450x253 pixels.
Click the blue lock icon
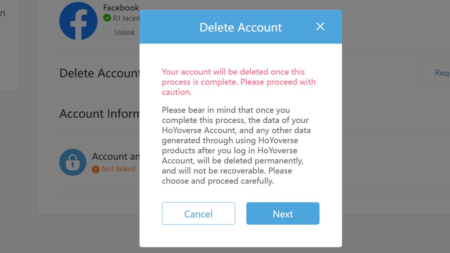73,162
